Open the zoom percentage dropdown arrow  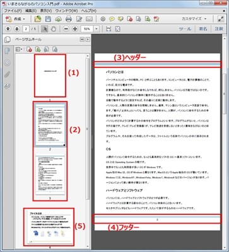click(97, 29)
